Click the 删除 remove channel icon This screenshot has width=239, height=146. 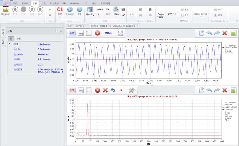tap(79, 10)
